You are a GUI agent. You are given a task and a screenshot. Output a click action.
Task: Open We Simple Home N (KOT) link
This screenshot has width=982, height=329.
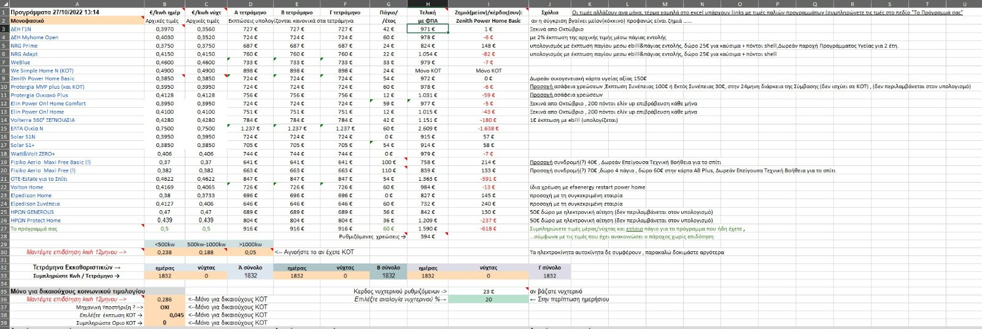(x=42, y=70)
